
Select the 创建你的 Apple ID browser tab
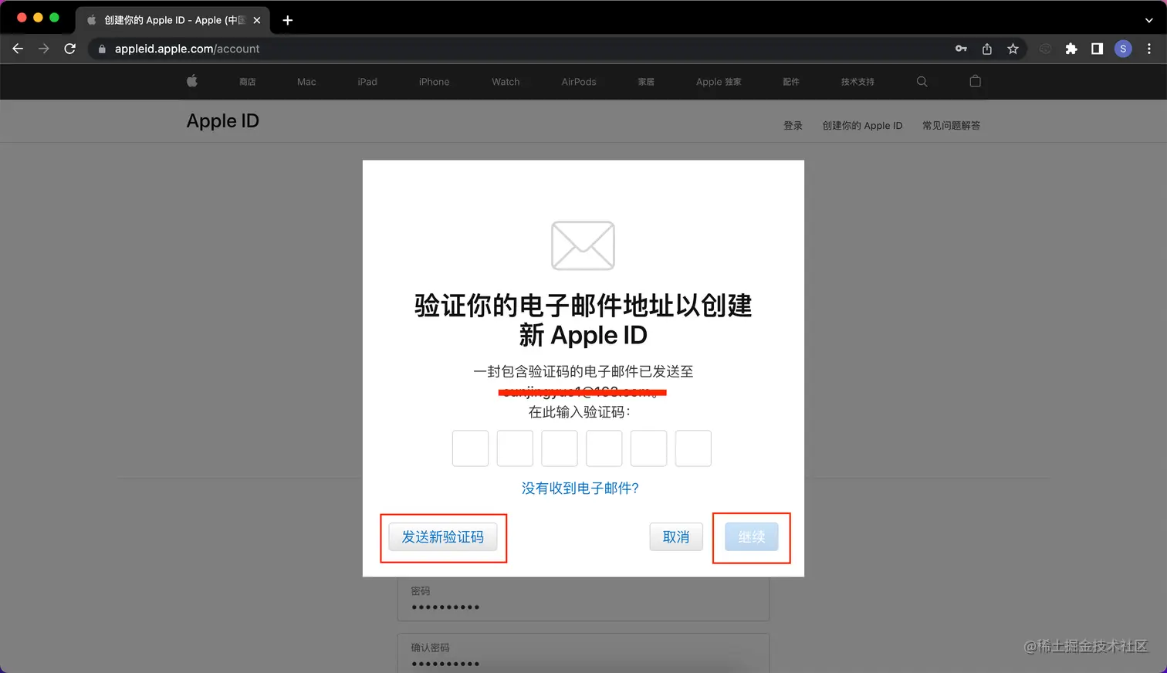[x=173, y=20]
